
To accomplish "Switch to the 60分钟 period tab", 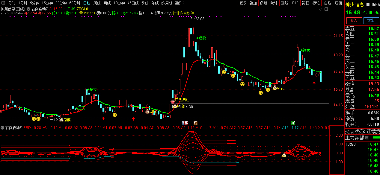I will coord(75,3).
